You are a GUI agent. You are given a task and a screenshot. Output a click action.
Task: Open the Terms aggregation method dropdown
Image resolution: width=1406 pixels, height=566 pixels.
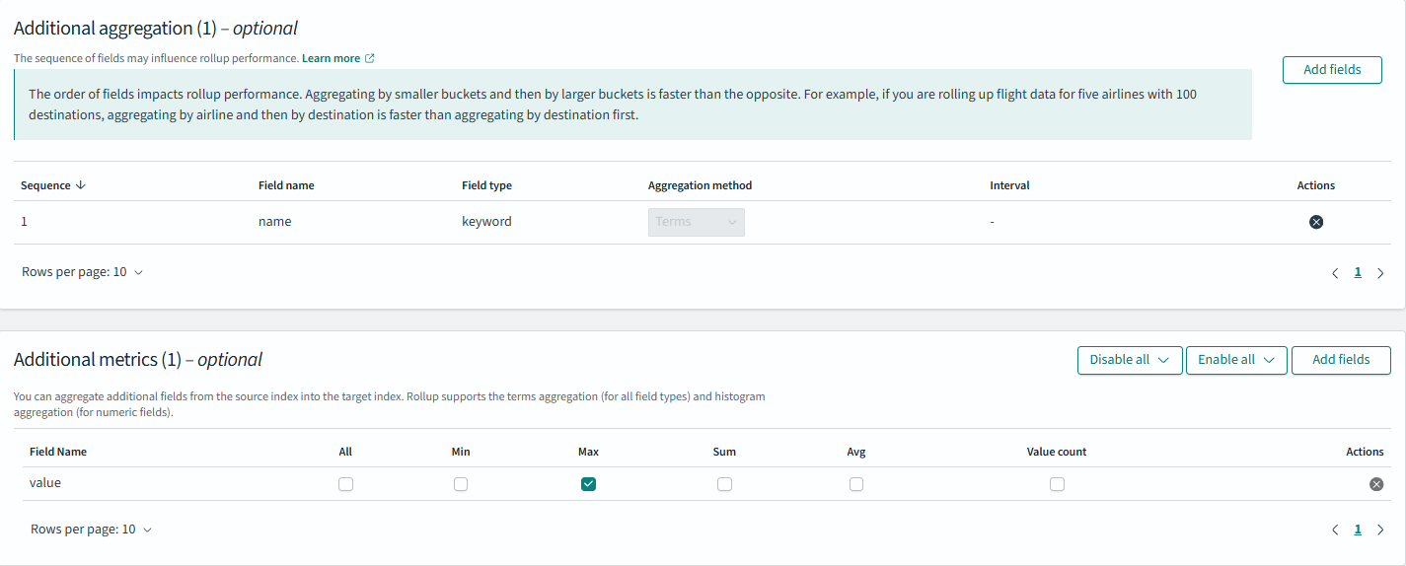tap(696, 222)
